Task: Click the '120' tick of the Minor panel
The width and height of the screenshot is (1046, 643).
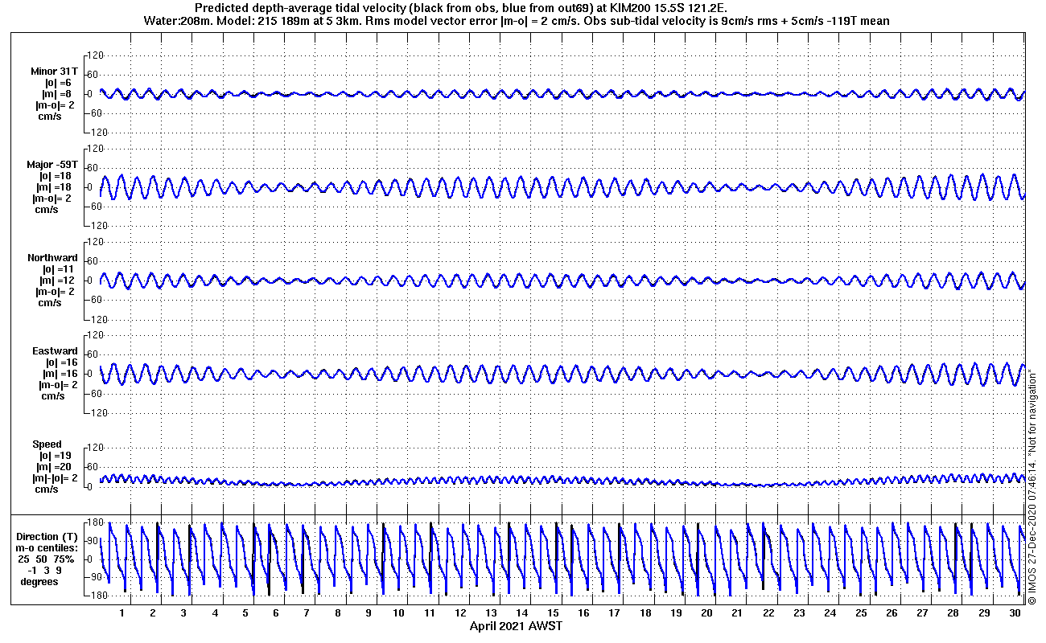Action: [x=97, y=55]
